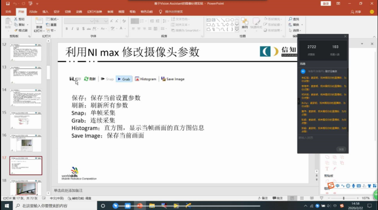Open Tell Me lightbulb search

(x=160, y=11)
